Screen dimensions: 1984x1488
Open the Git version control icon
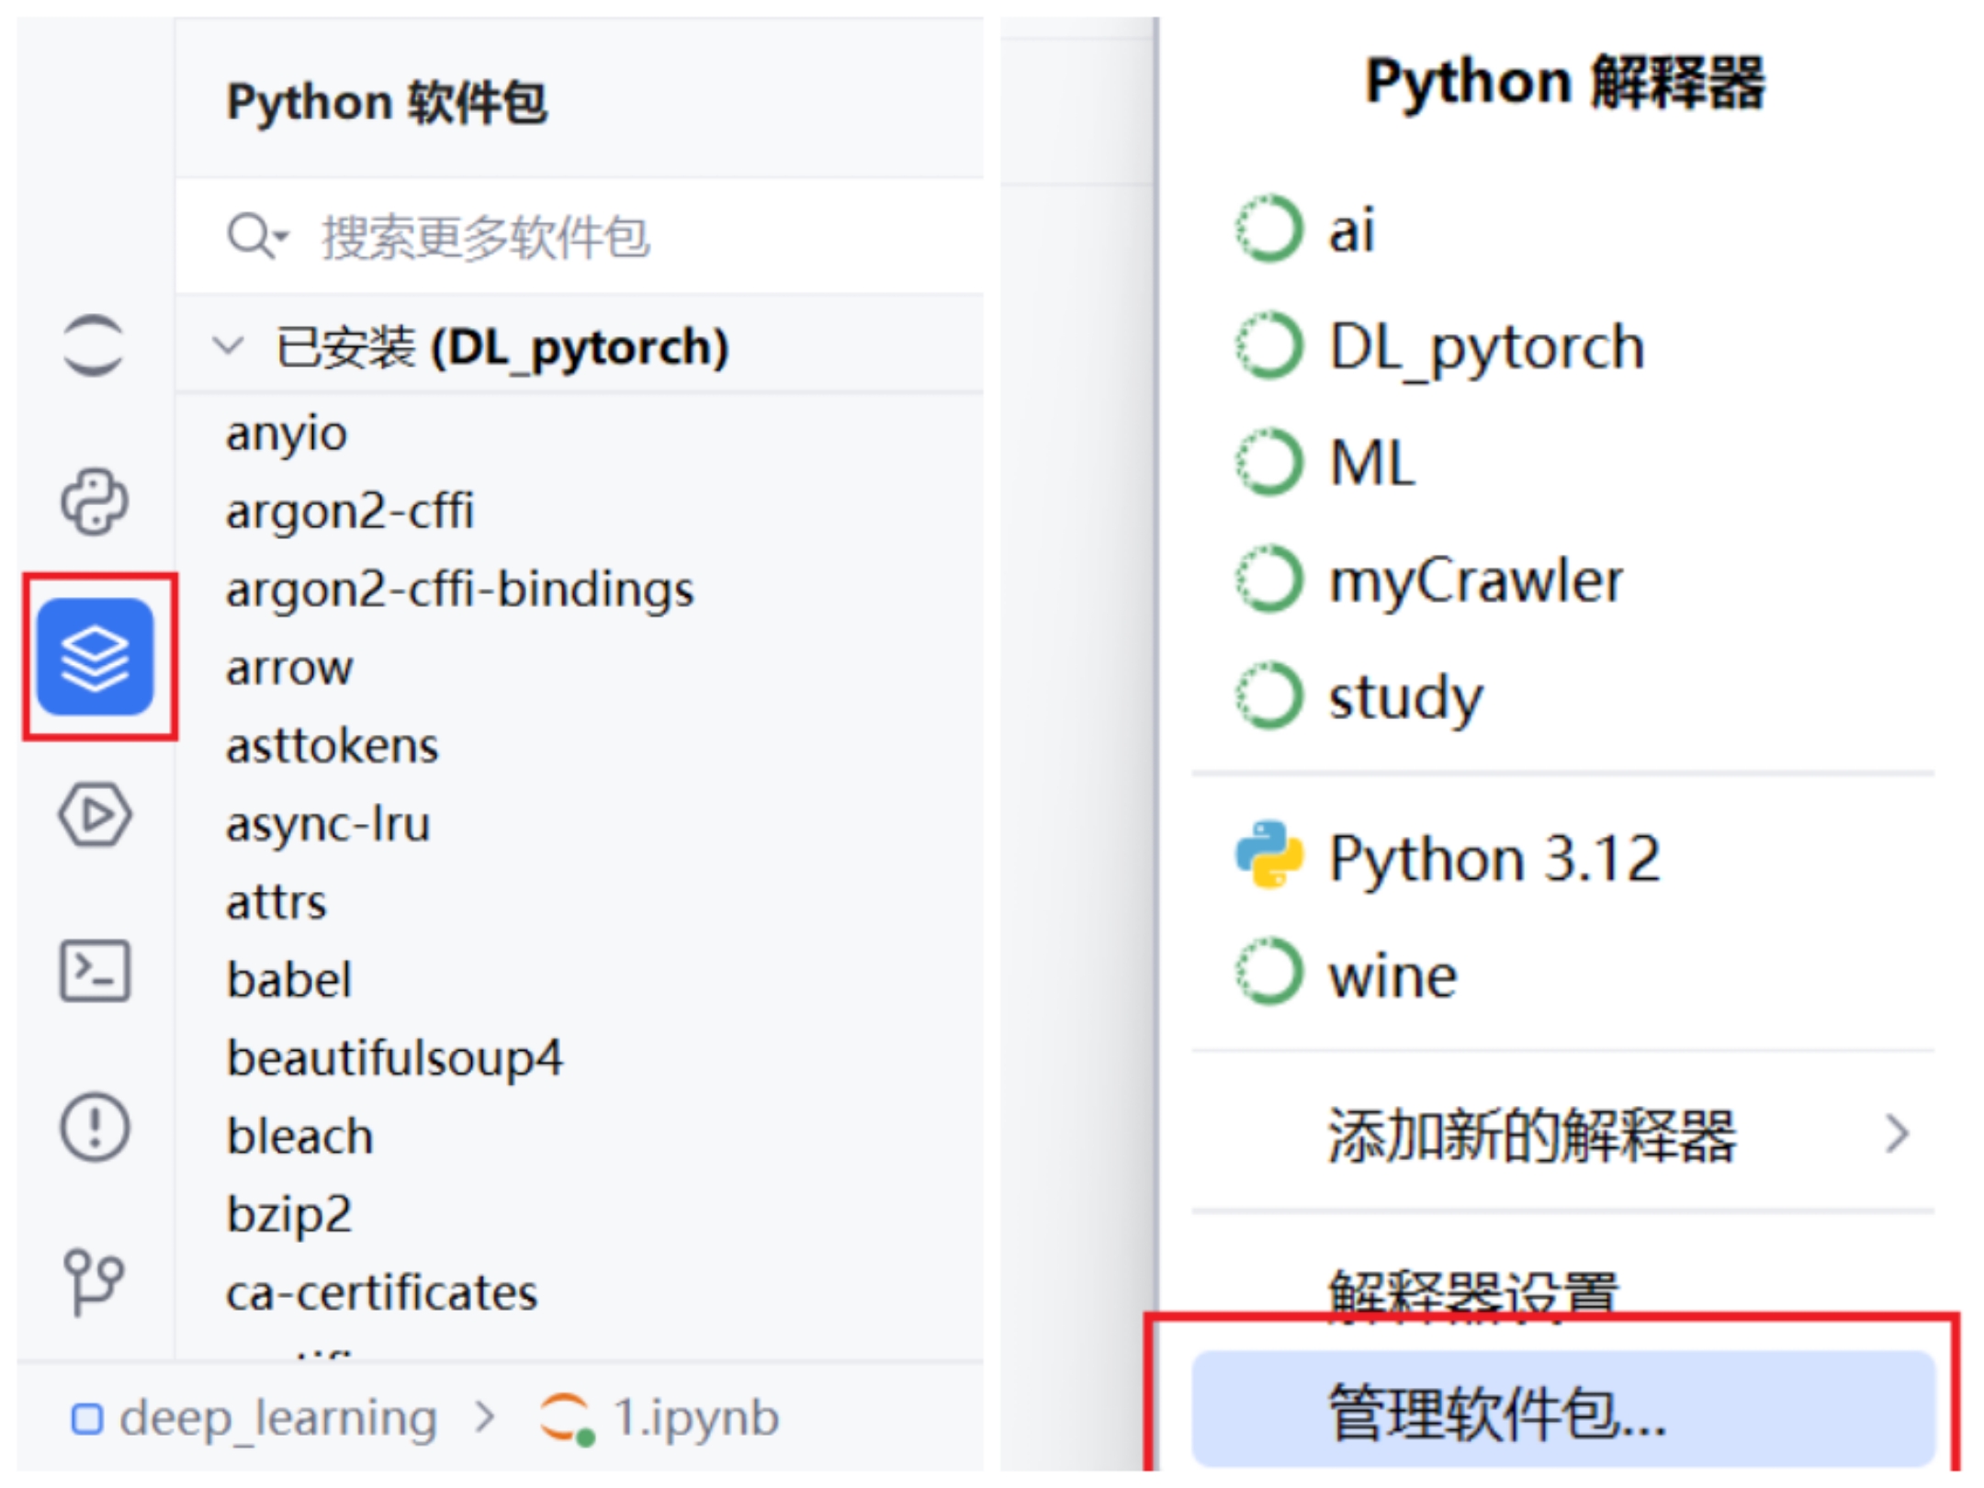[x=93, y=1282]
